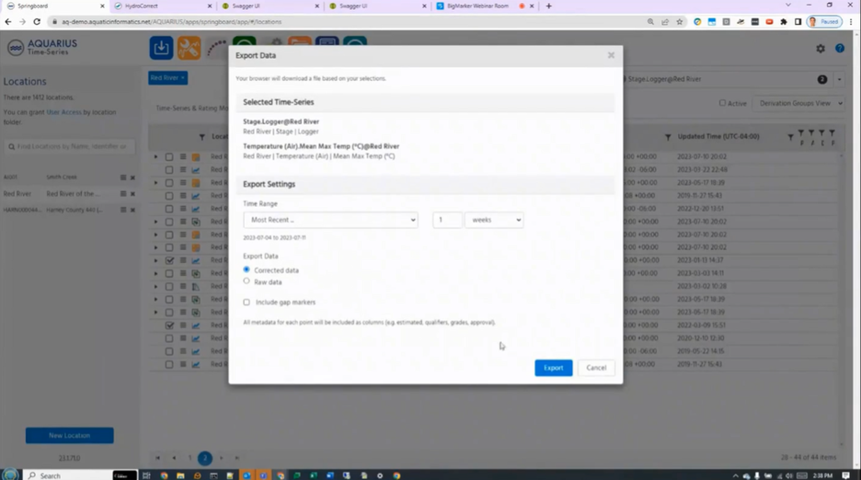Click the time range number input field

click(447, 220)
